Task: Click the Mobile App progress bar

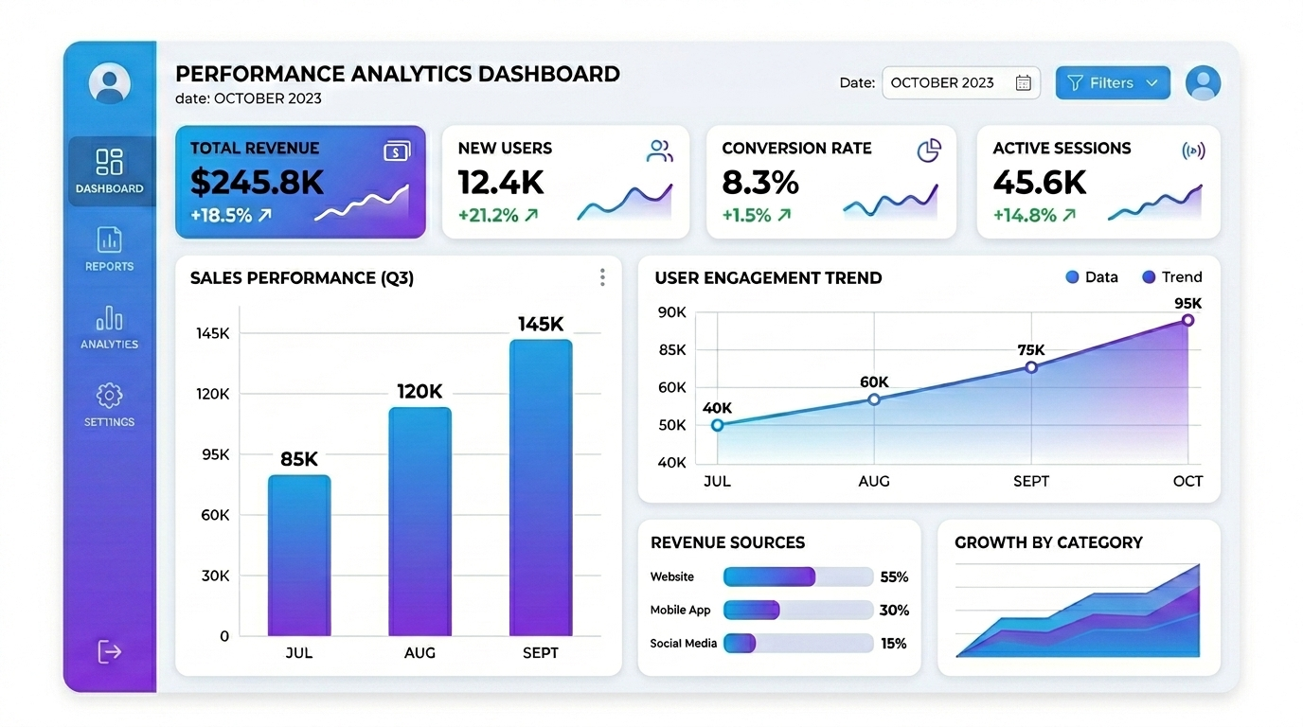Action: click(798, 610)
